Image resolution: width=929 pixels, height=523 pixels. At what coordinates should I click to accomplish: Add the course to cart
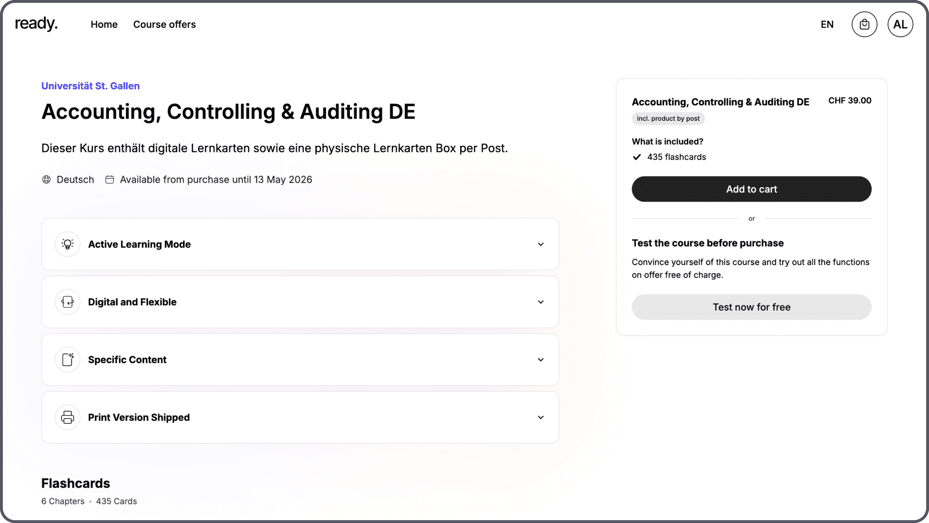[x=751, y=189]
